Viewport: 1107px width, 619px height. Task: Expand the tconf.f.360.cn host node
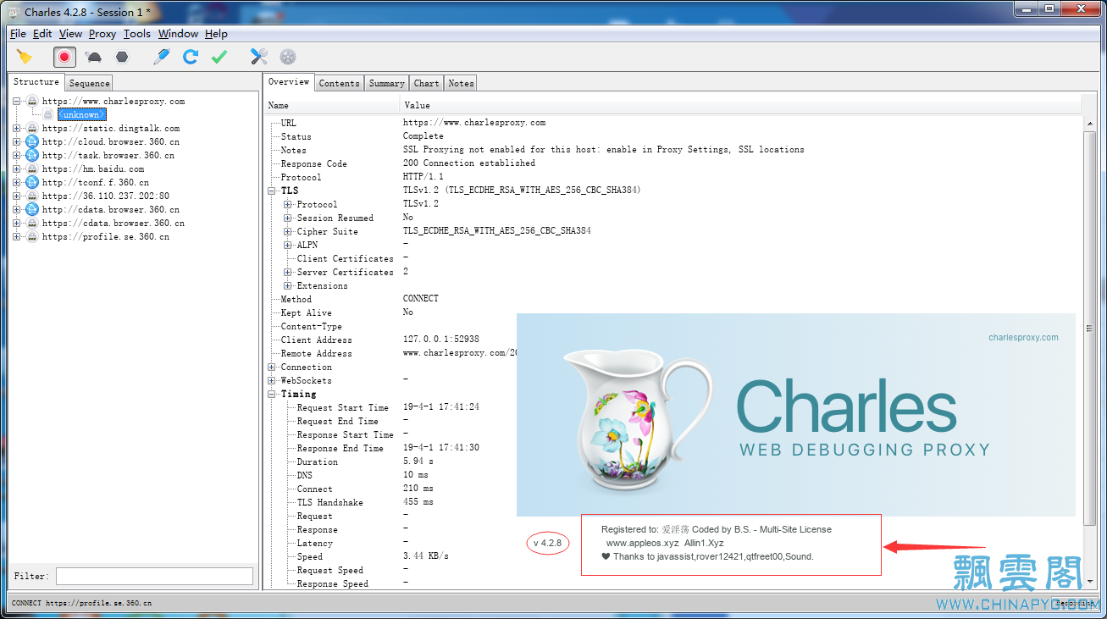tap(17, 183)
